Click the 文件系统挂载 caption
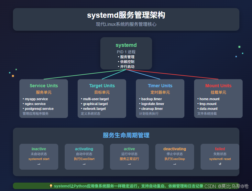 207,113
